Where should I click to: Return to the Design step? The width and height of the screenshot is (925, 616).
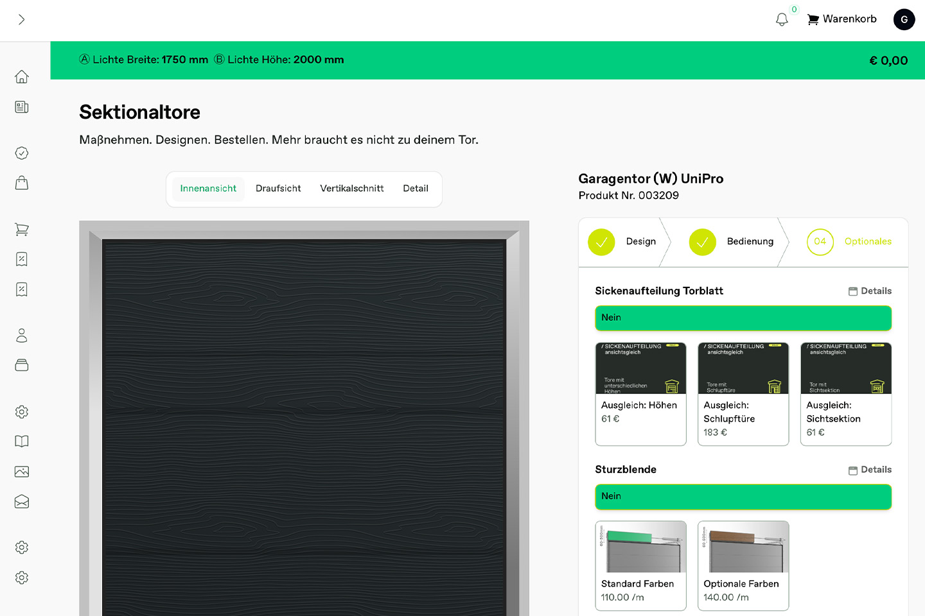coord(622,242)
